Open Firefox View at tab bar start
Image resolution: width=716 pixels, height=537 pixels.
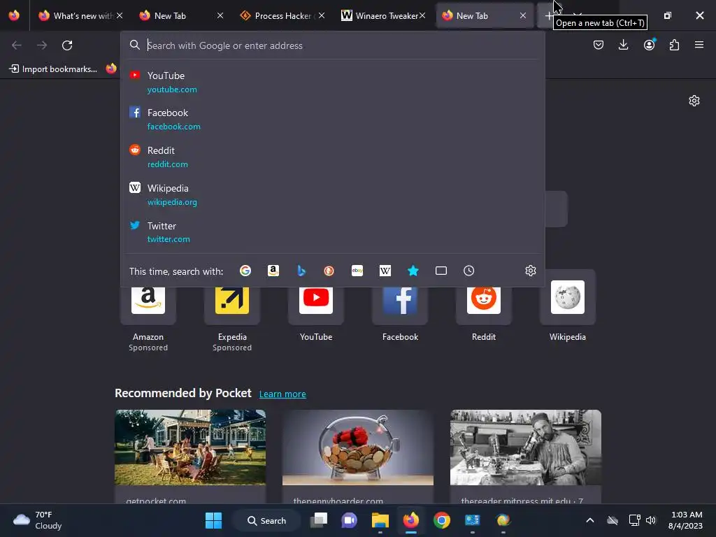pos(14,15)
